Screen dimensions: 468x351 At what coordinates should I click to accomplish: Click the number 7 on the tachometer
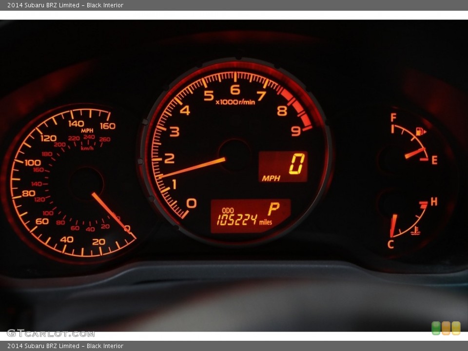pos(261,96)
